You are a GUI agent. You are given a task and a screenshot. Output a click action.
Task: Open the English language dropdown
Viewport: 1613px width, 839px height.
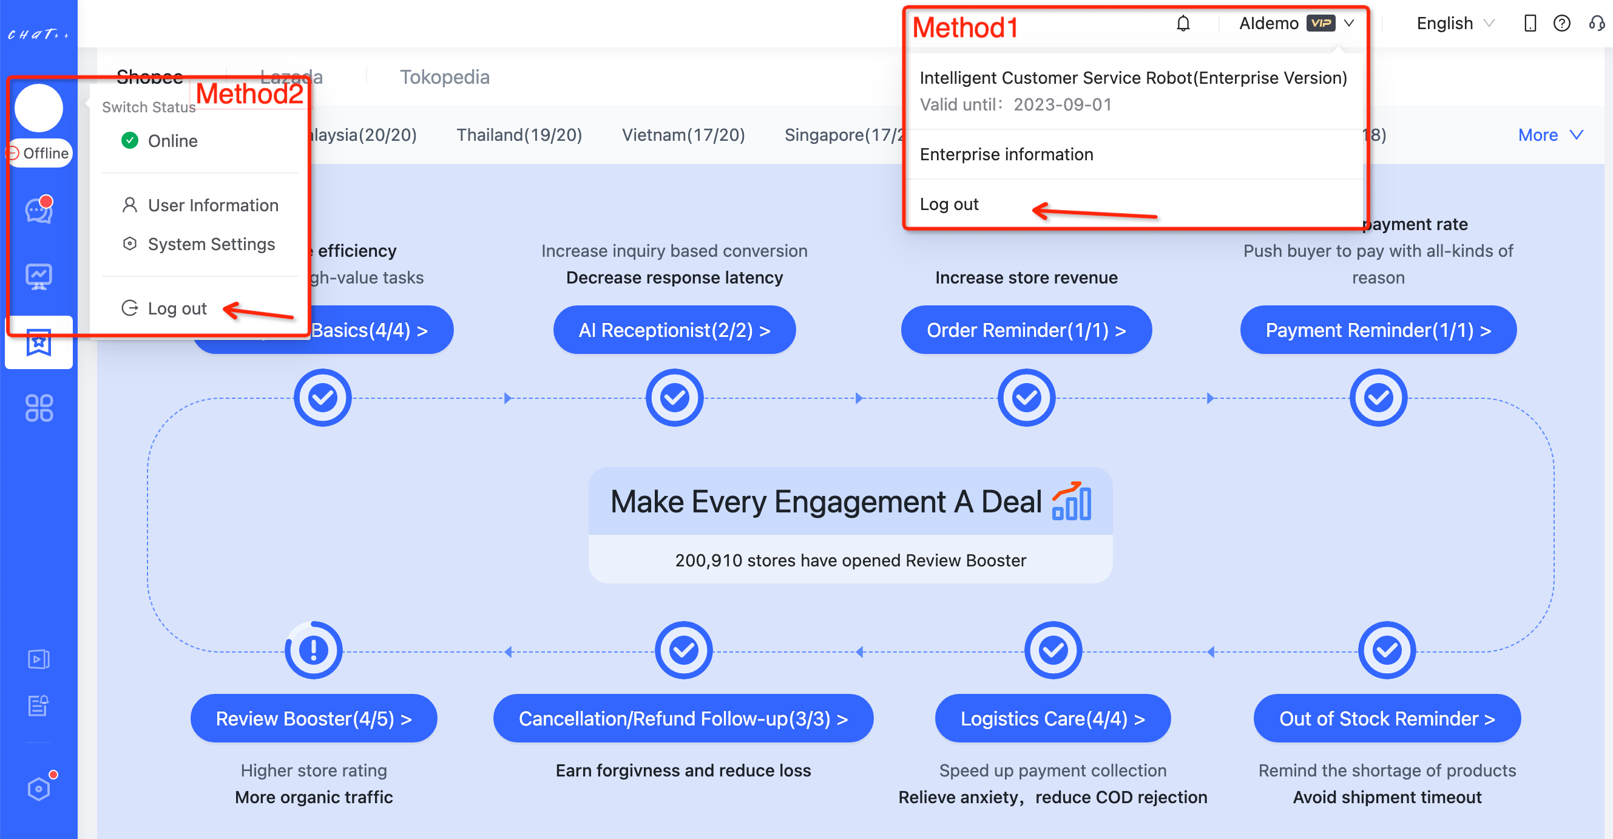pos(1454,24)
